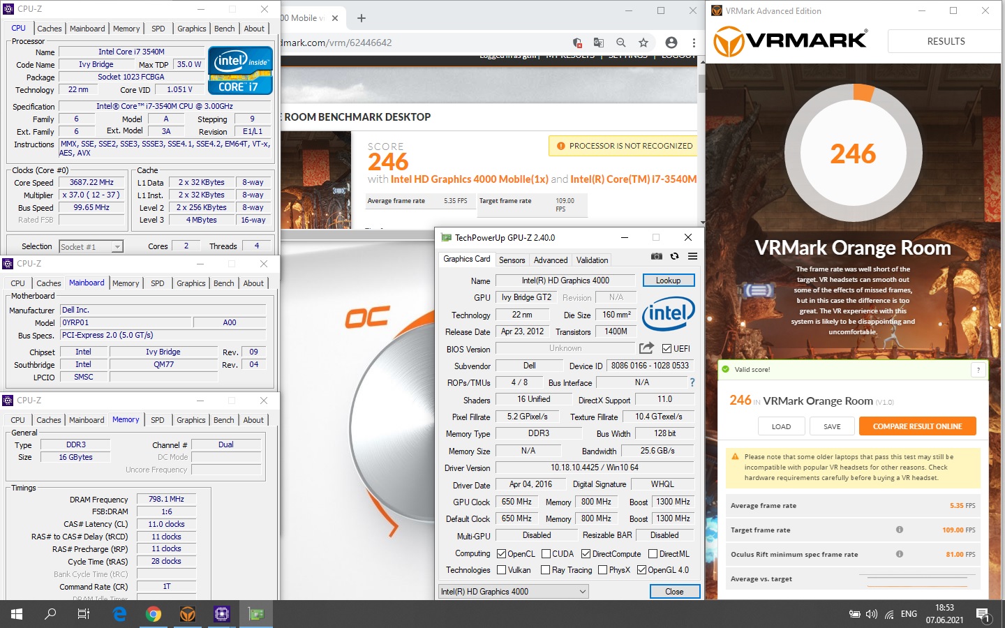Click the Bus Interface question mark in GPU-Z
1005x628 pixels.
[692, 382]
